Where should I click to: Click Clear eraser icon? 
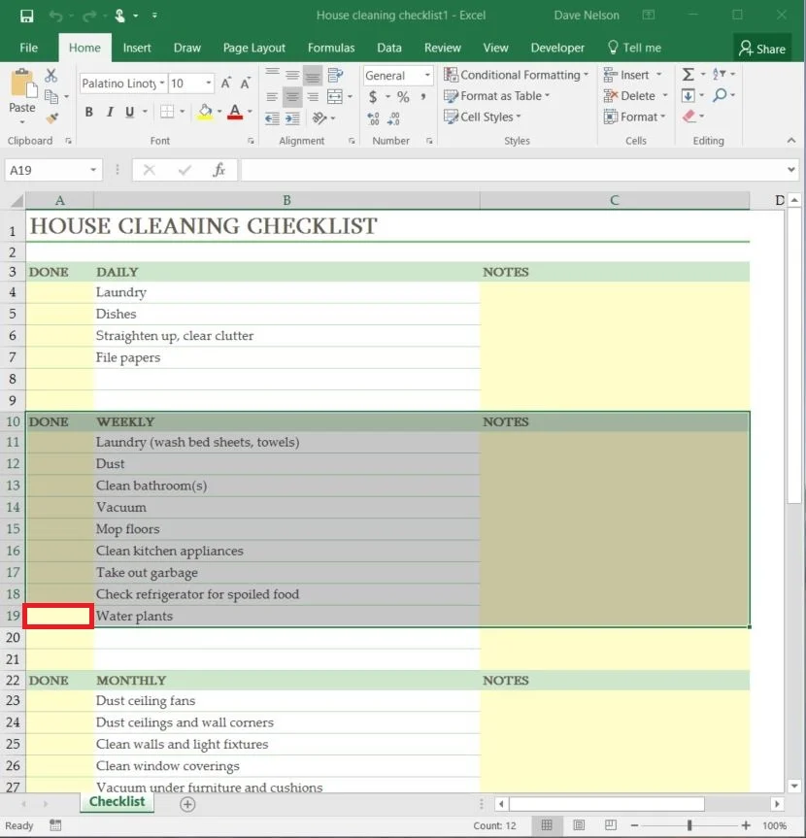point(688,116)
